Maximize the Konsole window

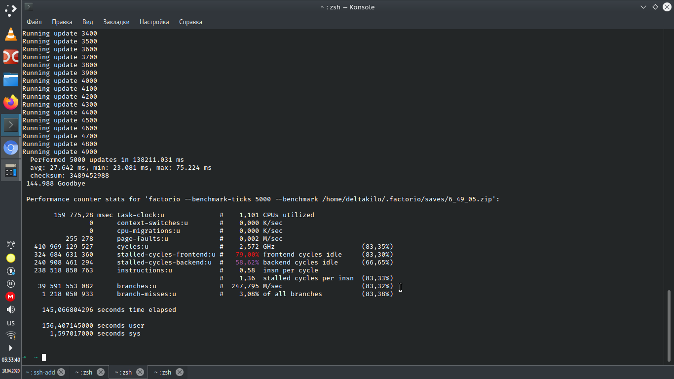coord(655,7)
